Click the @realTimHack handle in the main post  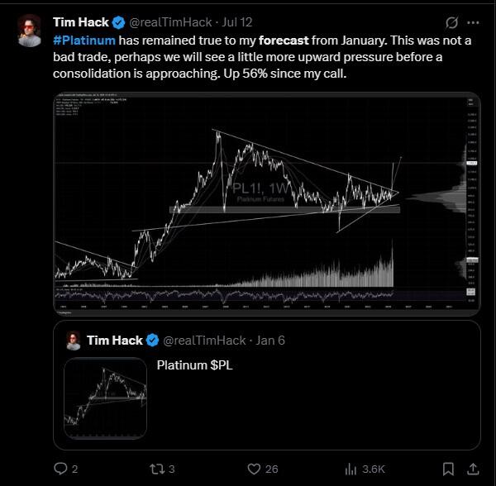tap(170, 22)
